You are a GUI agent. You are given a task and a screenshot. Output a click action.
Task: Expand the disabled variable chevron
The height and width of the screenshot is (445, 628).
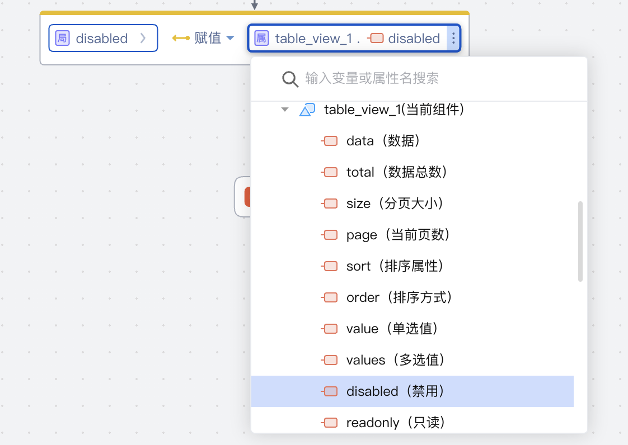pyautogui.click(x=143, y=39)
